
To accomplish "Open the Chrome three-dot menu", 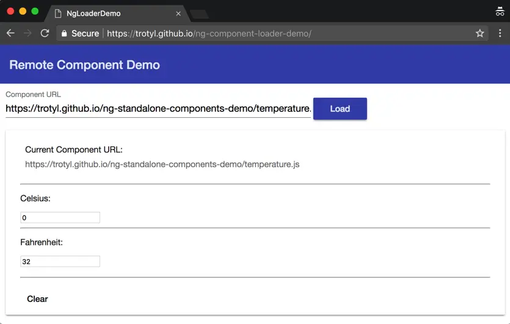I will pyautogui.click(x=500, y=34).
